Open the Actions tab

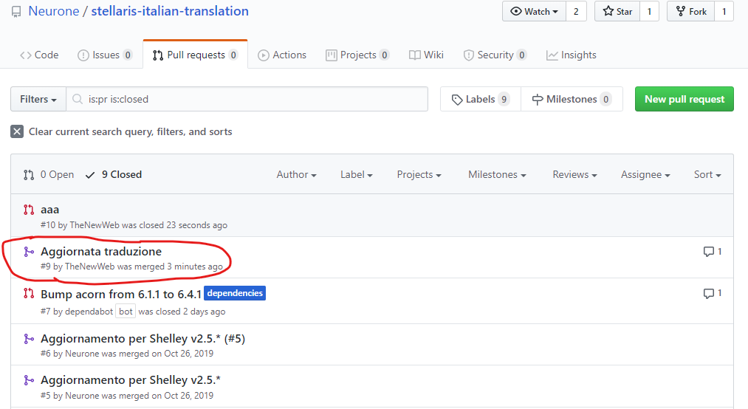(282, 55)
